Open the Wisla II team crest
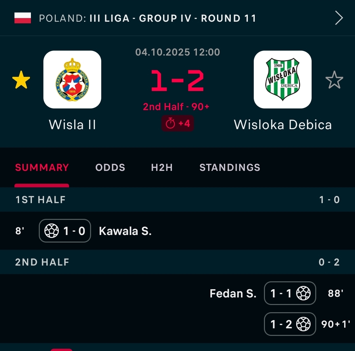 [72, 80]
